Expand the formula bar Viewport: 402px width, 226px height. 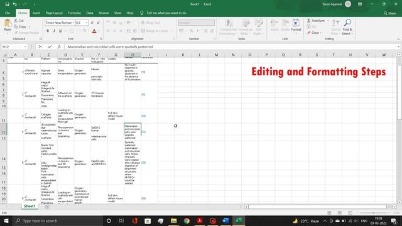[398, 46]
